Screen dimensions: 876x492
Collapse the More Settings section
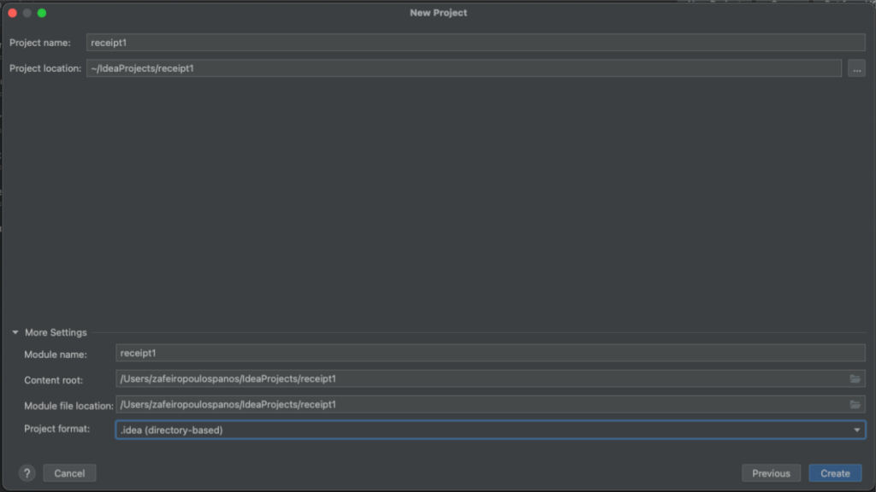pyautogui.click(x=15, y=332)
